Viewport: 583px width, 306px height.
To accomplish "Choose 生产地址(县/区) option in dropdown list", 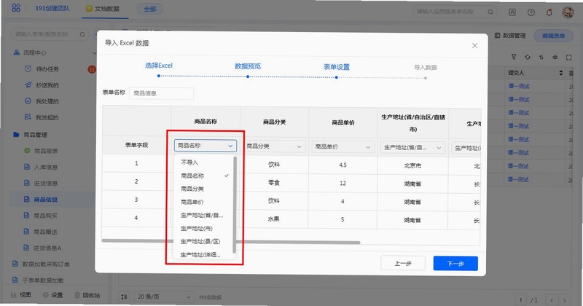I will click(x=200, y=242).
